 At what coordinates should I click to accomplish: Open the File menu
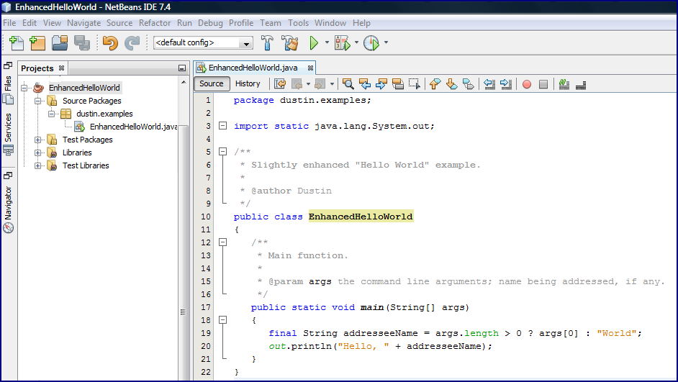[9, 23]
